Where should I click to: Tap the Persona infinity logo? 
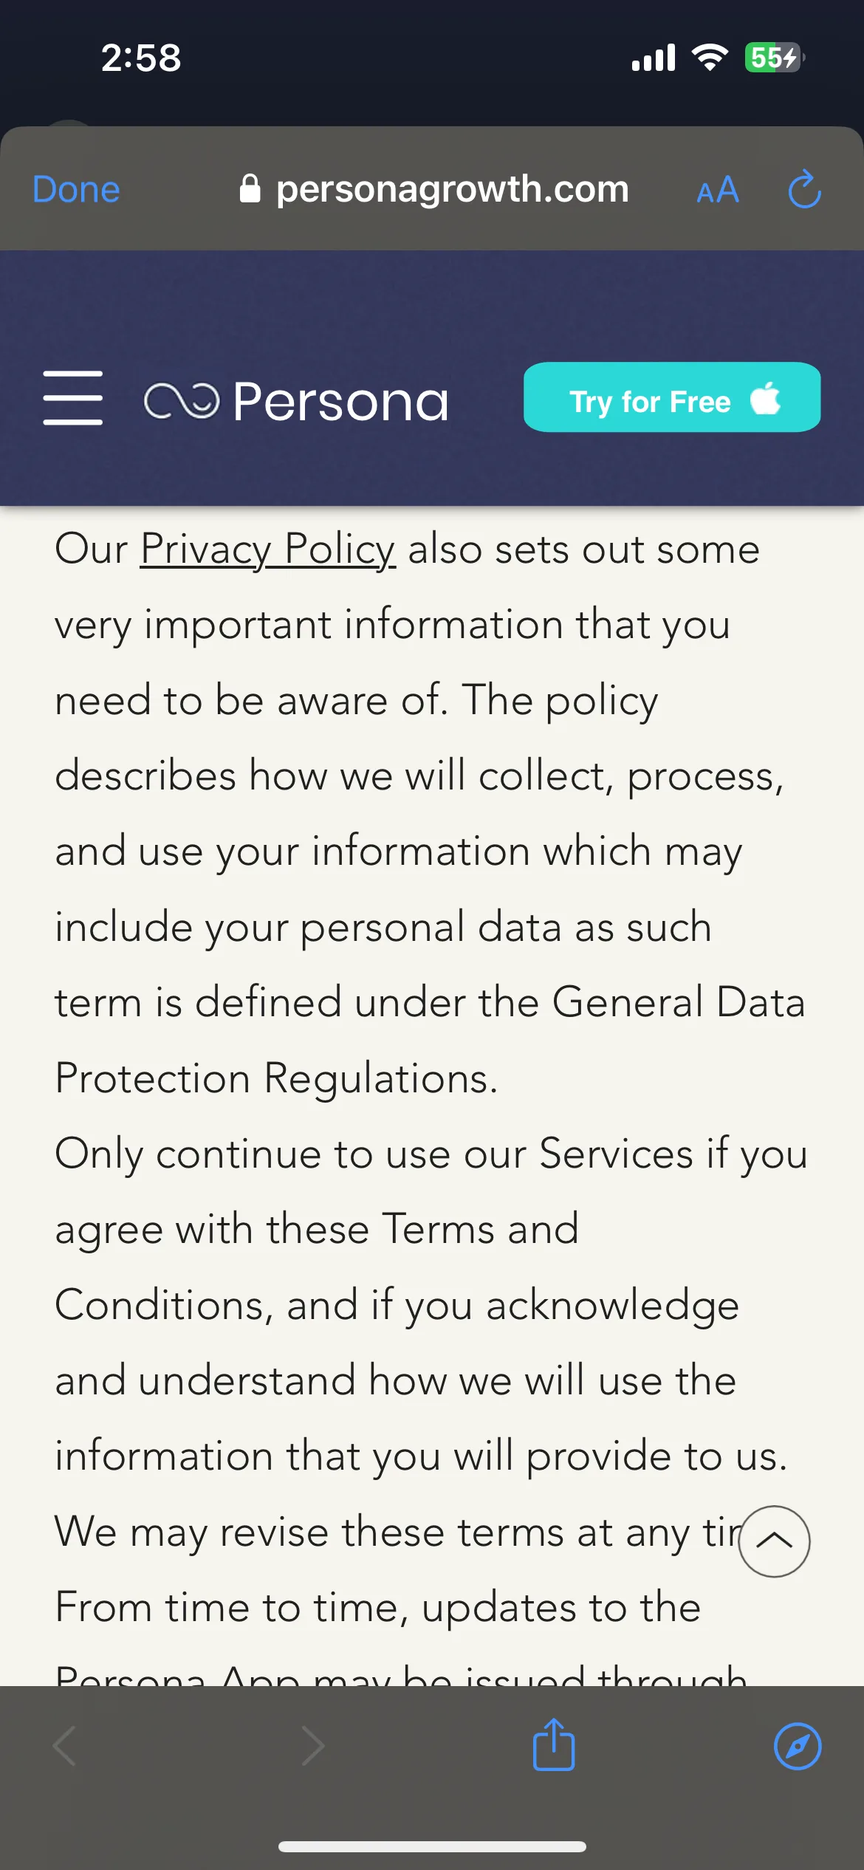[182, 401]
